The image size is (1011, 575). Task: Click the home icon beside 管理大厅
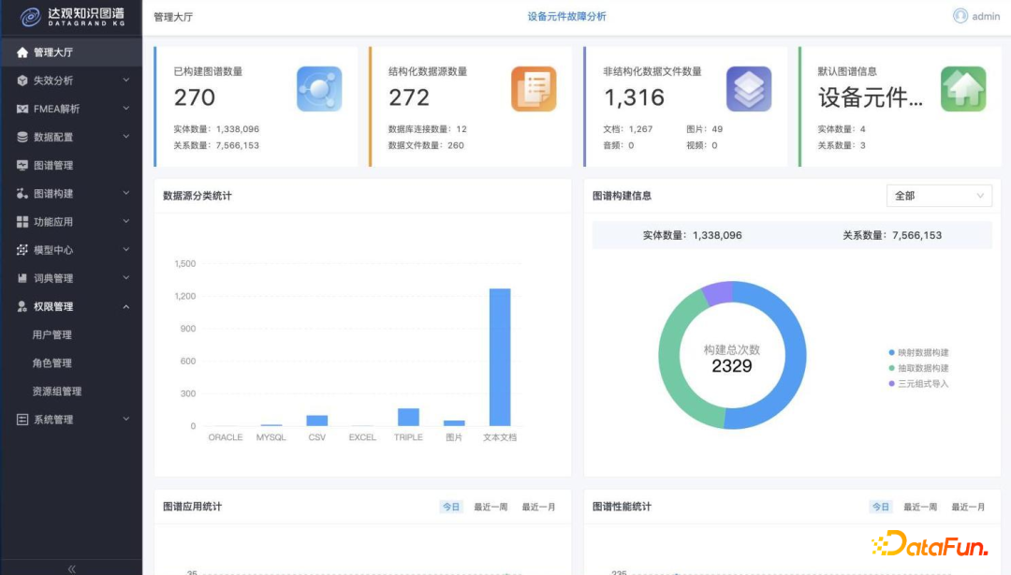(22, 52)
